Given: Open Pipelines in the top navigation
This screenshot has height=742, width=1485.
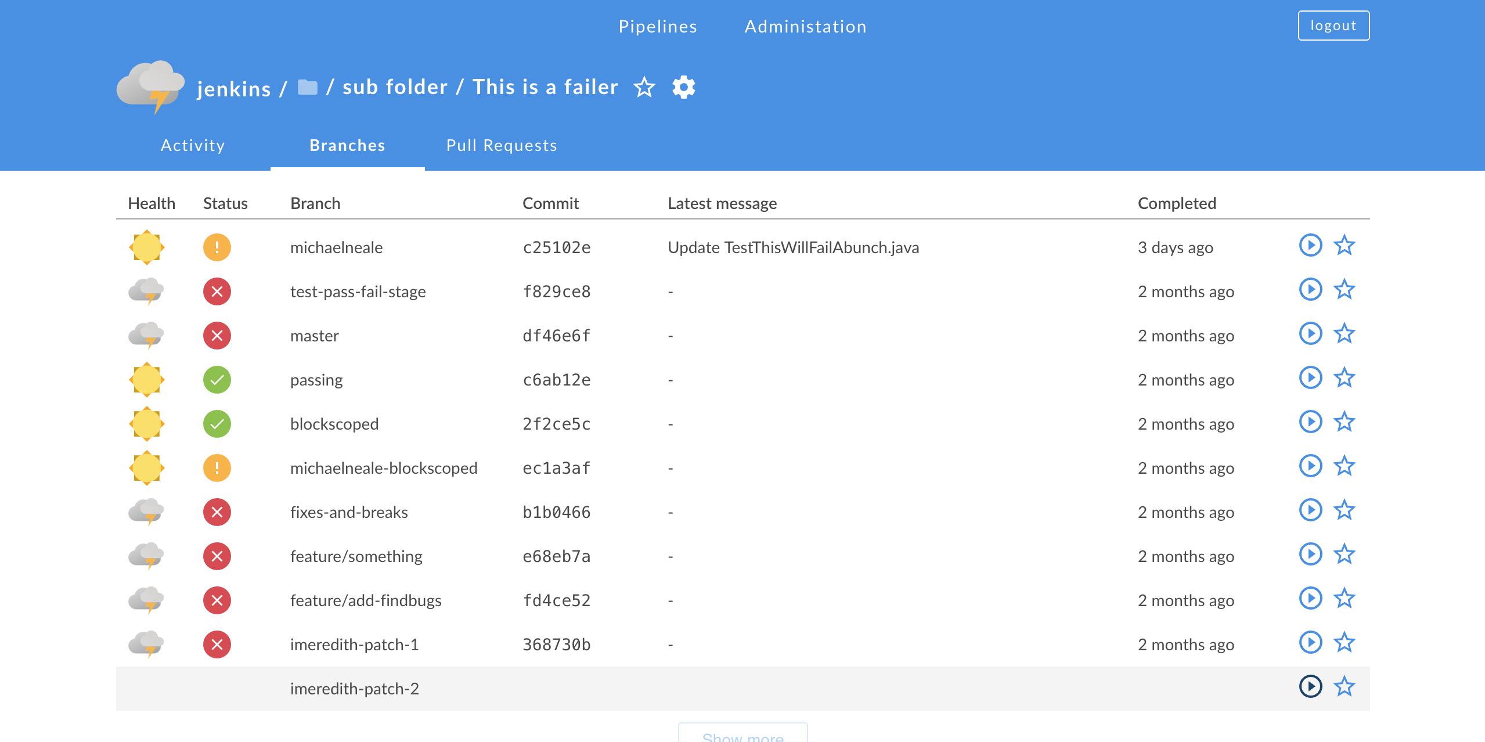Looking at the screenshot, I should pyautogui.click(x=658, y=27).
